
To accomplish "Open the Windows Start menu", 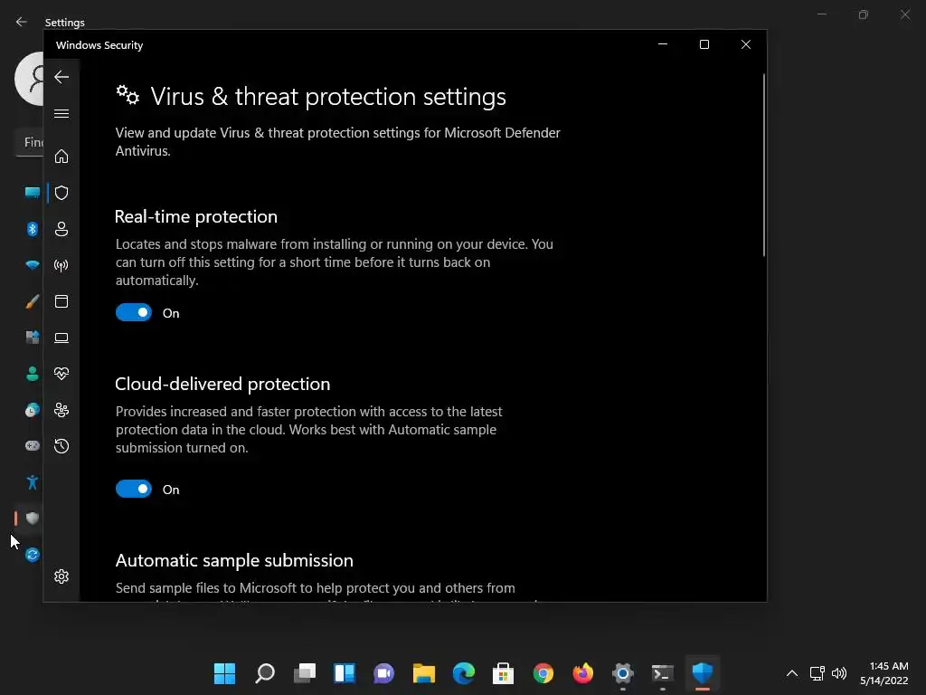I will click(x=224, y=673).
